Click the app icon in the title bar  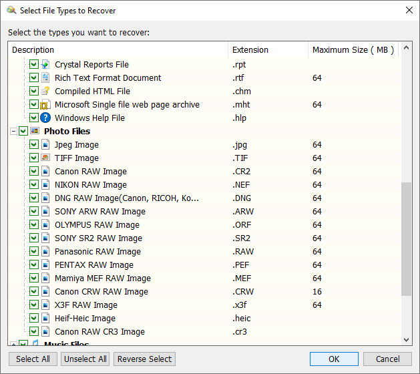coord(11,11)
